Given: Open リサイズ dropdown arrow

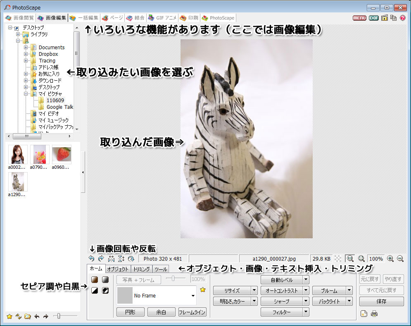Looking at the screenshot, I should [x=254, y=290].
